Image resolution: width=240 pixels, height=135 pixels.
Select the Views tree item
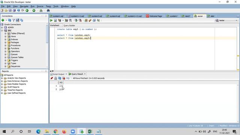coord(13,36)
